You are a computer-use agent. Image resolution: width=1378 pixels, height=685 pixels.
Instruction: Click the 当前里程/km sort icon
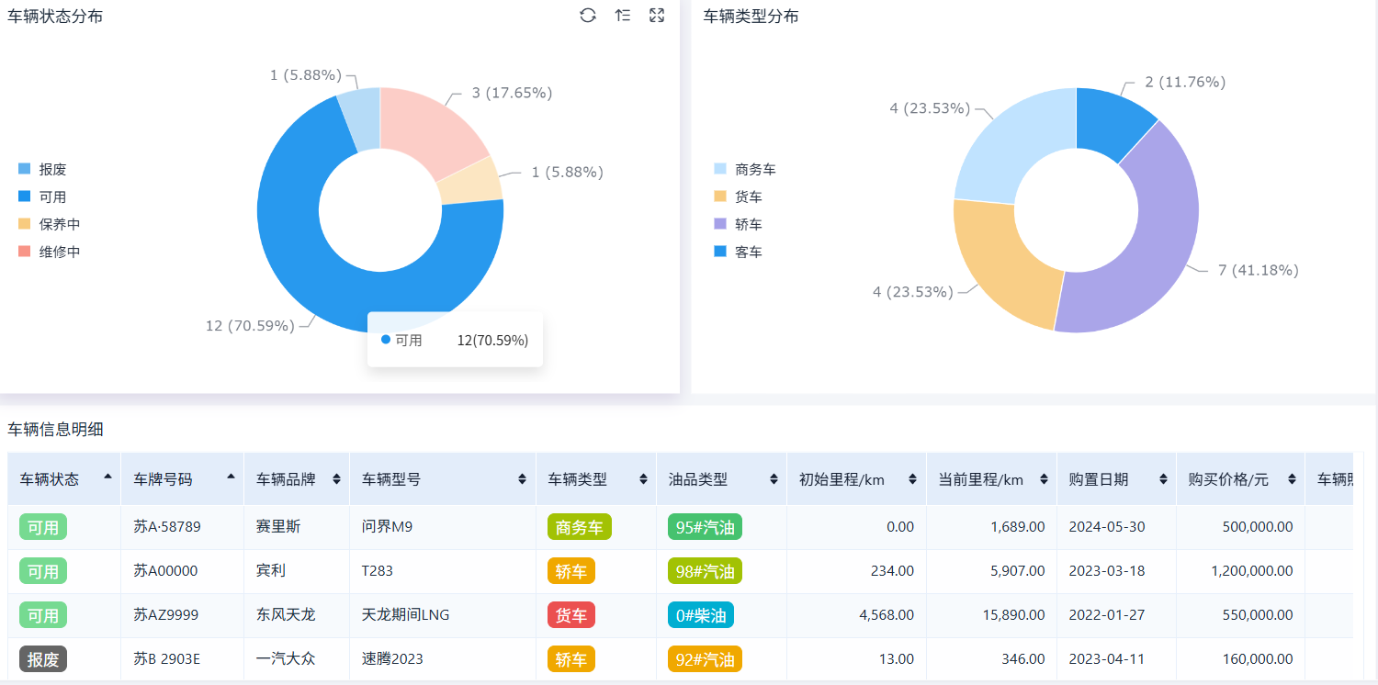point(1044,479)
